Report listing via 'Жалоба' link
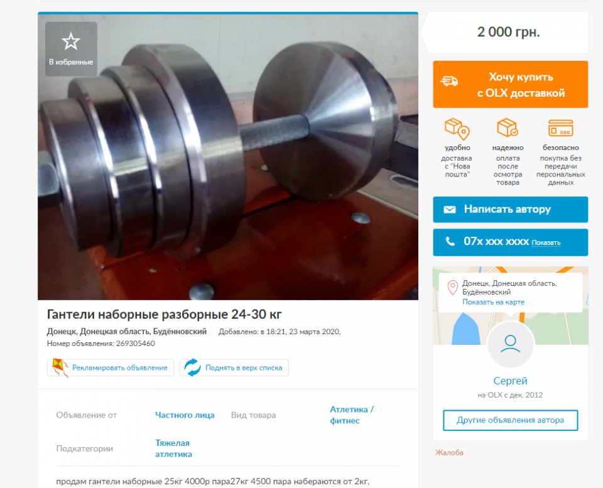This screenshot has height=488, width=603. tap(449, 453)
